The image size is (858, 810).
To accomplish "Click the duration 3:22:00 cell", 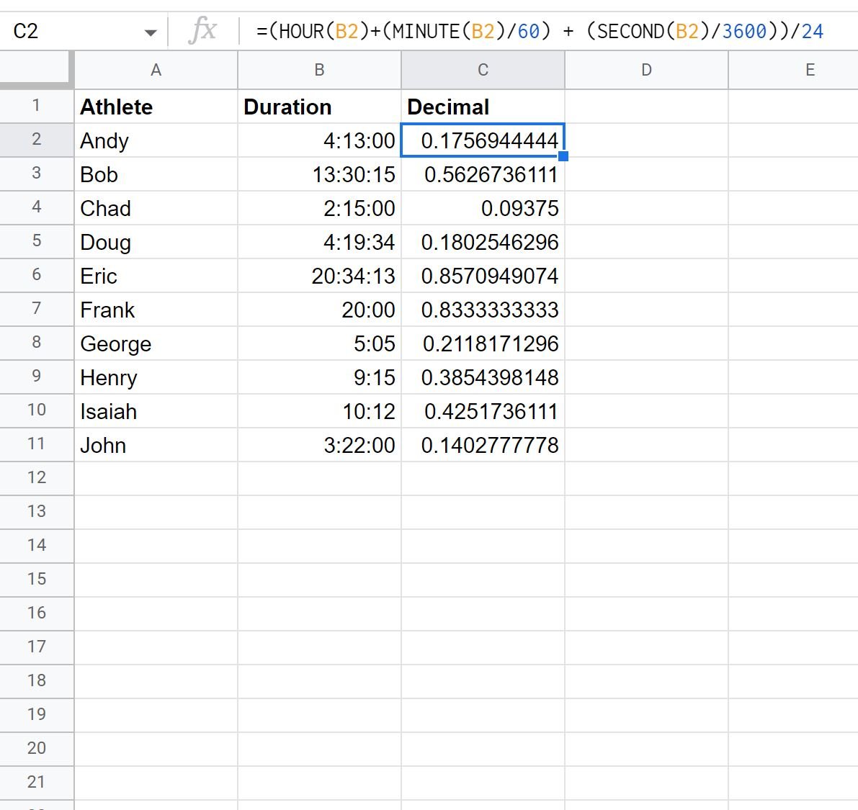I will point(320,445).
